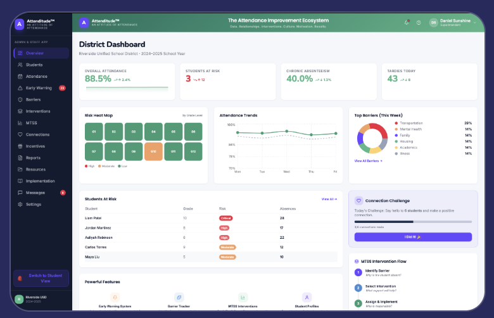The width and height of the screenshot is (494, 318).
Task: Open the Students menu item
Action: pos(41,65)
